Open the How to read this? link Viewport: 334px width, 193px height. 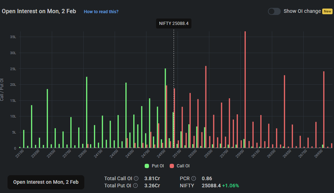(101, 12)
